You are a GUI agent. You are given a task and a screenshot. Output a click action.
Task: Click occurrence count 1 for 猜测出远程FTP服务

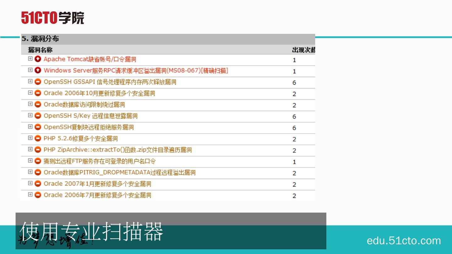[294, 162]
